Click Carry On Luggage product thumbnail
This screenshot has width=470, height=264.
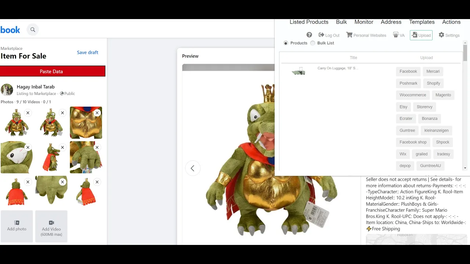pyautogui.click(x=299, y=71)
